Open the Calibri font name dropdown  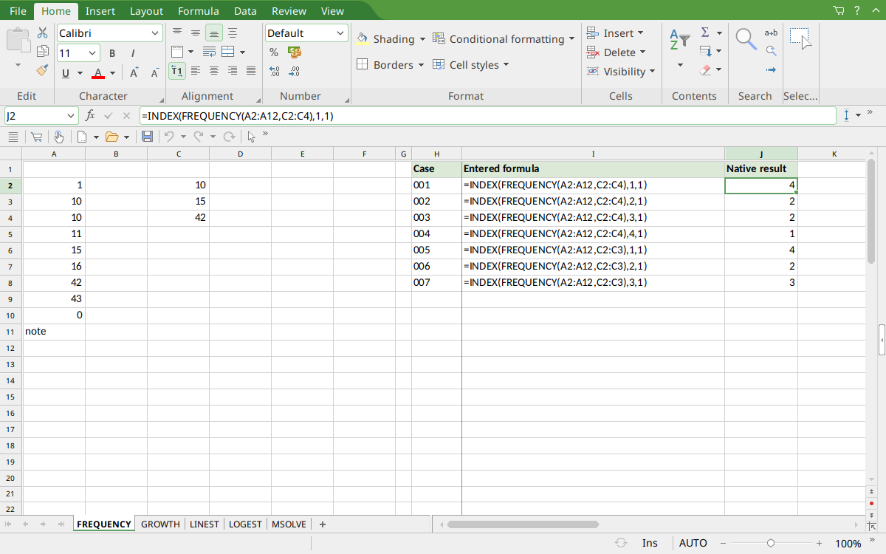pyautogui.click(x=155, y=33)
